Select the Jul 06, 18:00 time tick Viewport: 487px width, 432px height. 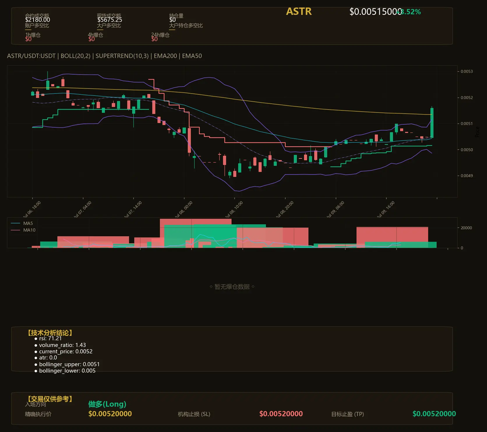[x=32, y=210]
